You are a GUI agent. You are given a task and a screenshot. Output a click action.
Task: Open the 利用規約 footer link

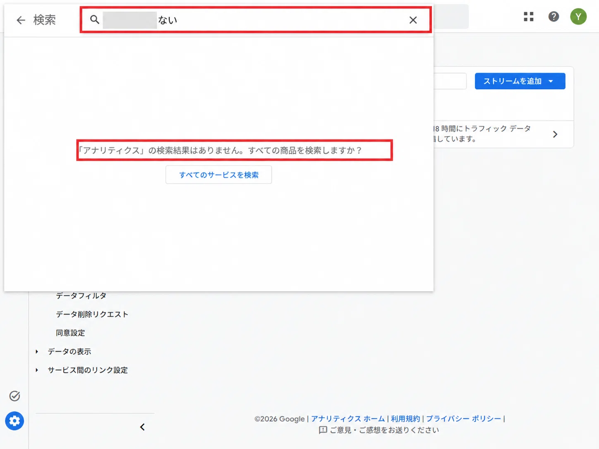click(x=405, y=419)
